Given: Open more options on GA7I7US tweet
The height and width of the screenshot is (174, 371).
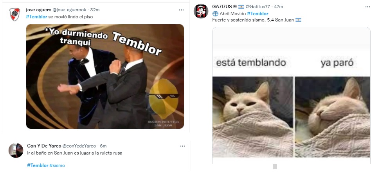Looking at the screenshot, I should (x=365, y=7).
